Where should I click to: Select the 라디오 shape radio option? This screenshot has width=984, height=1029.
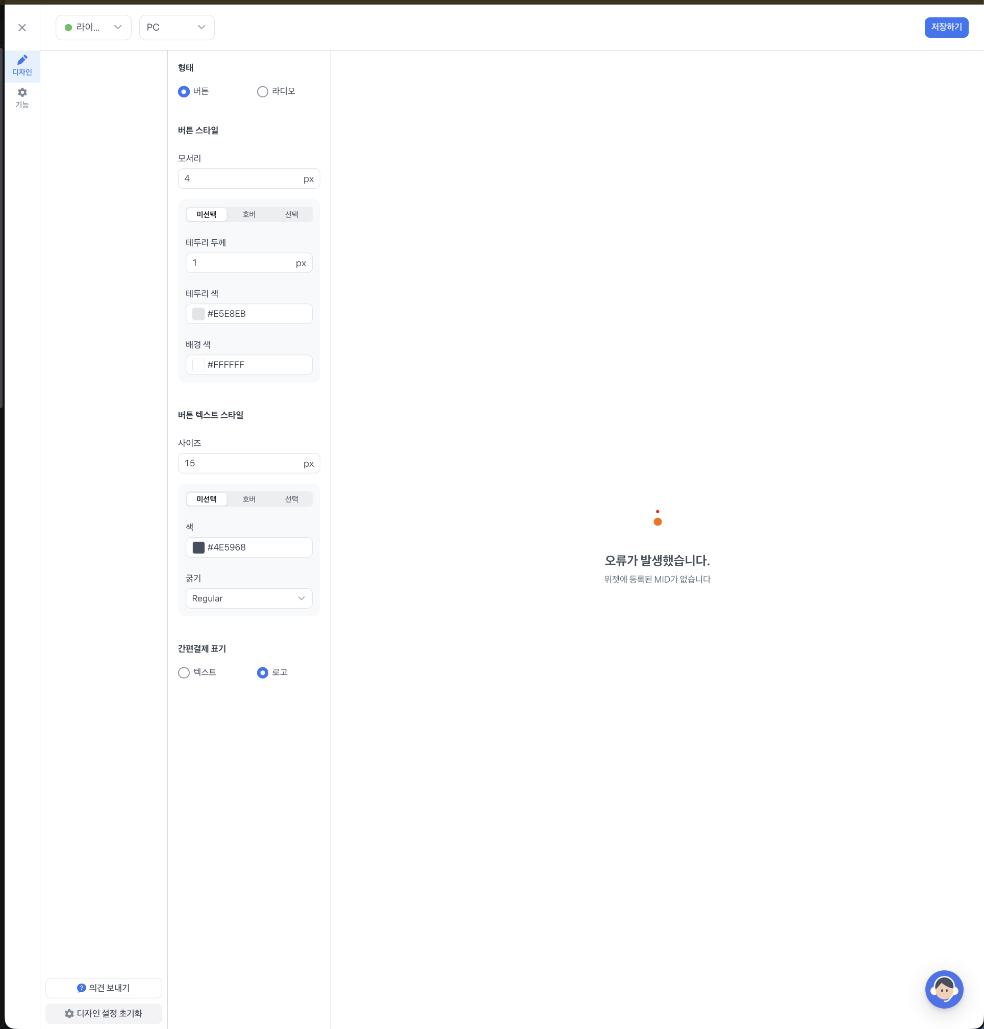tap(262, 92)
